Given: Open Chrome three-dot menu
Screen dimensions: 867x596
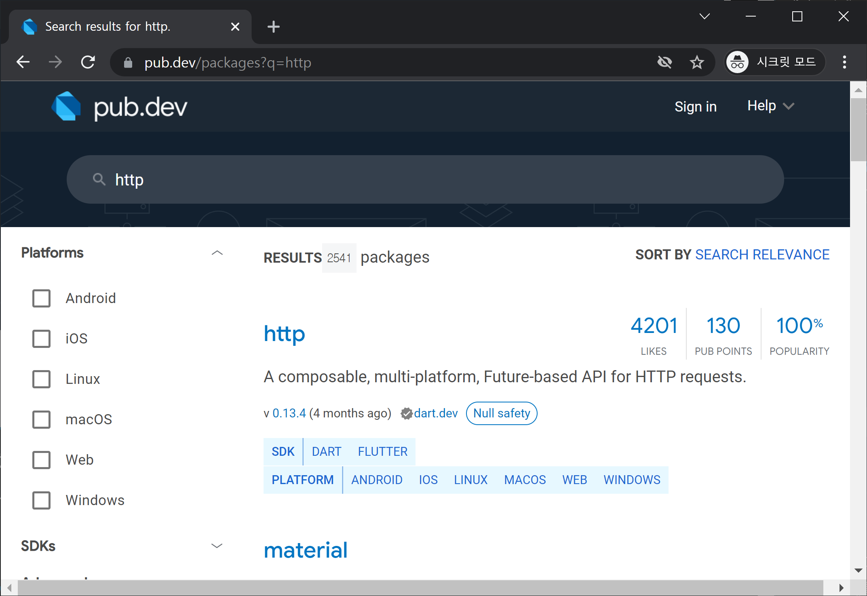Looking at the screenshot, I should coord(844,62).
